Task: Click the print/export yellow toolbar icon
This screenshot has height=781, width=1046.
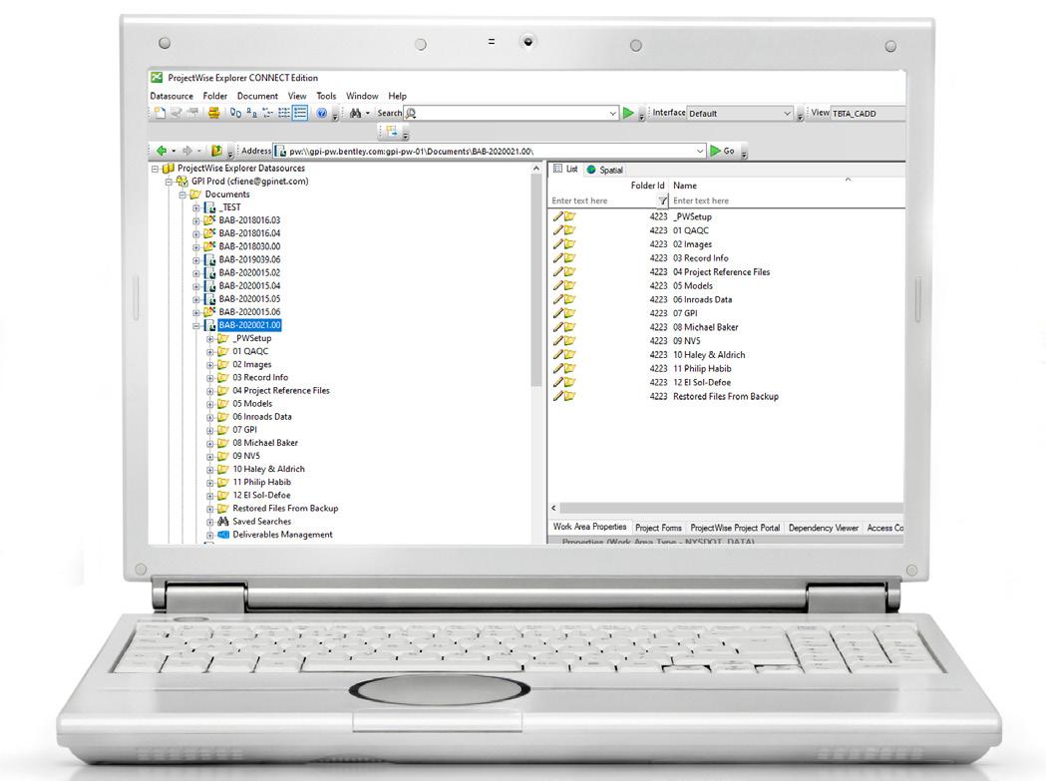Action: pyautogui.click(x=213, y=113)
